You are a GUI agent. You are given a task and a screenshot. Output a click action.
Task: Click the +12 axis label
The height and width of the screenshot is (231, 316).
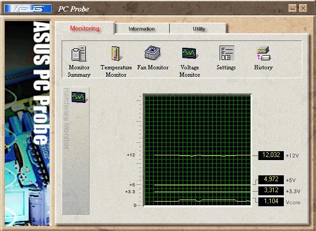click(131, 155)
